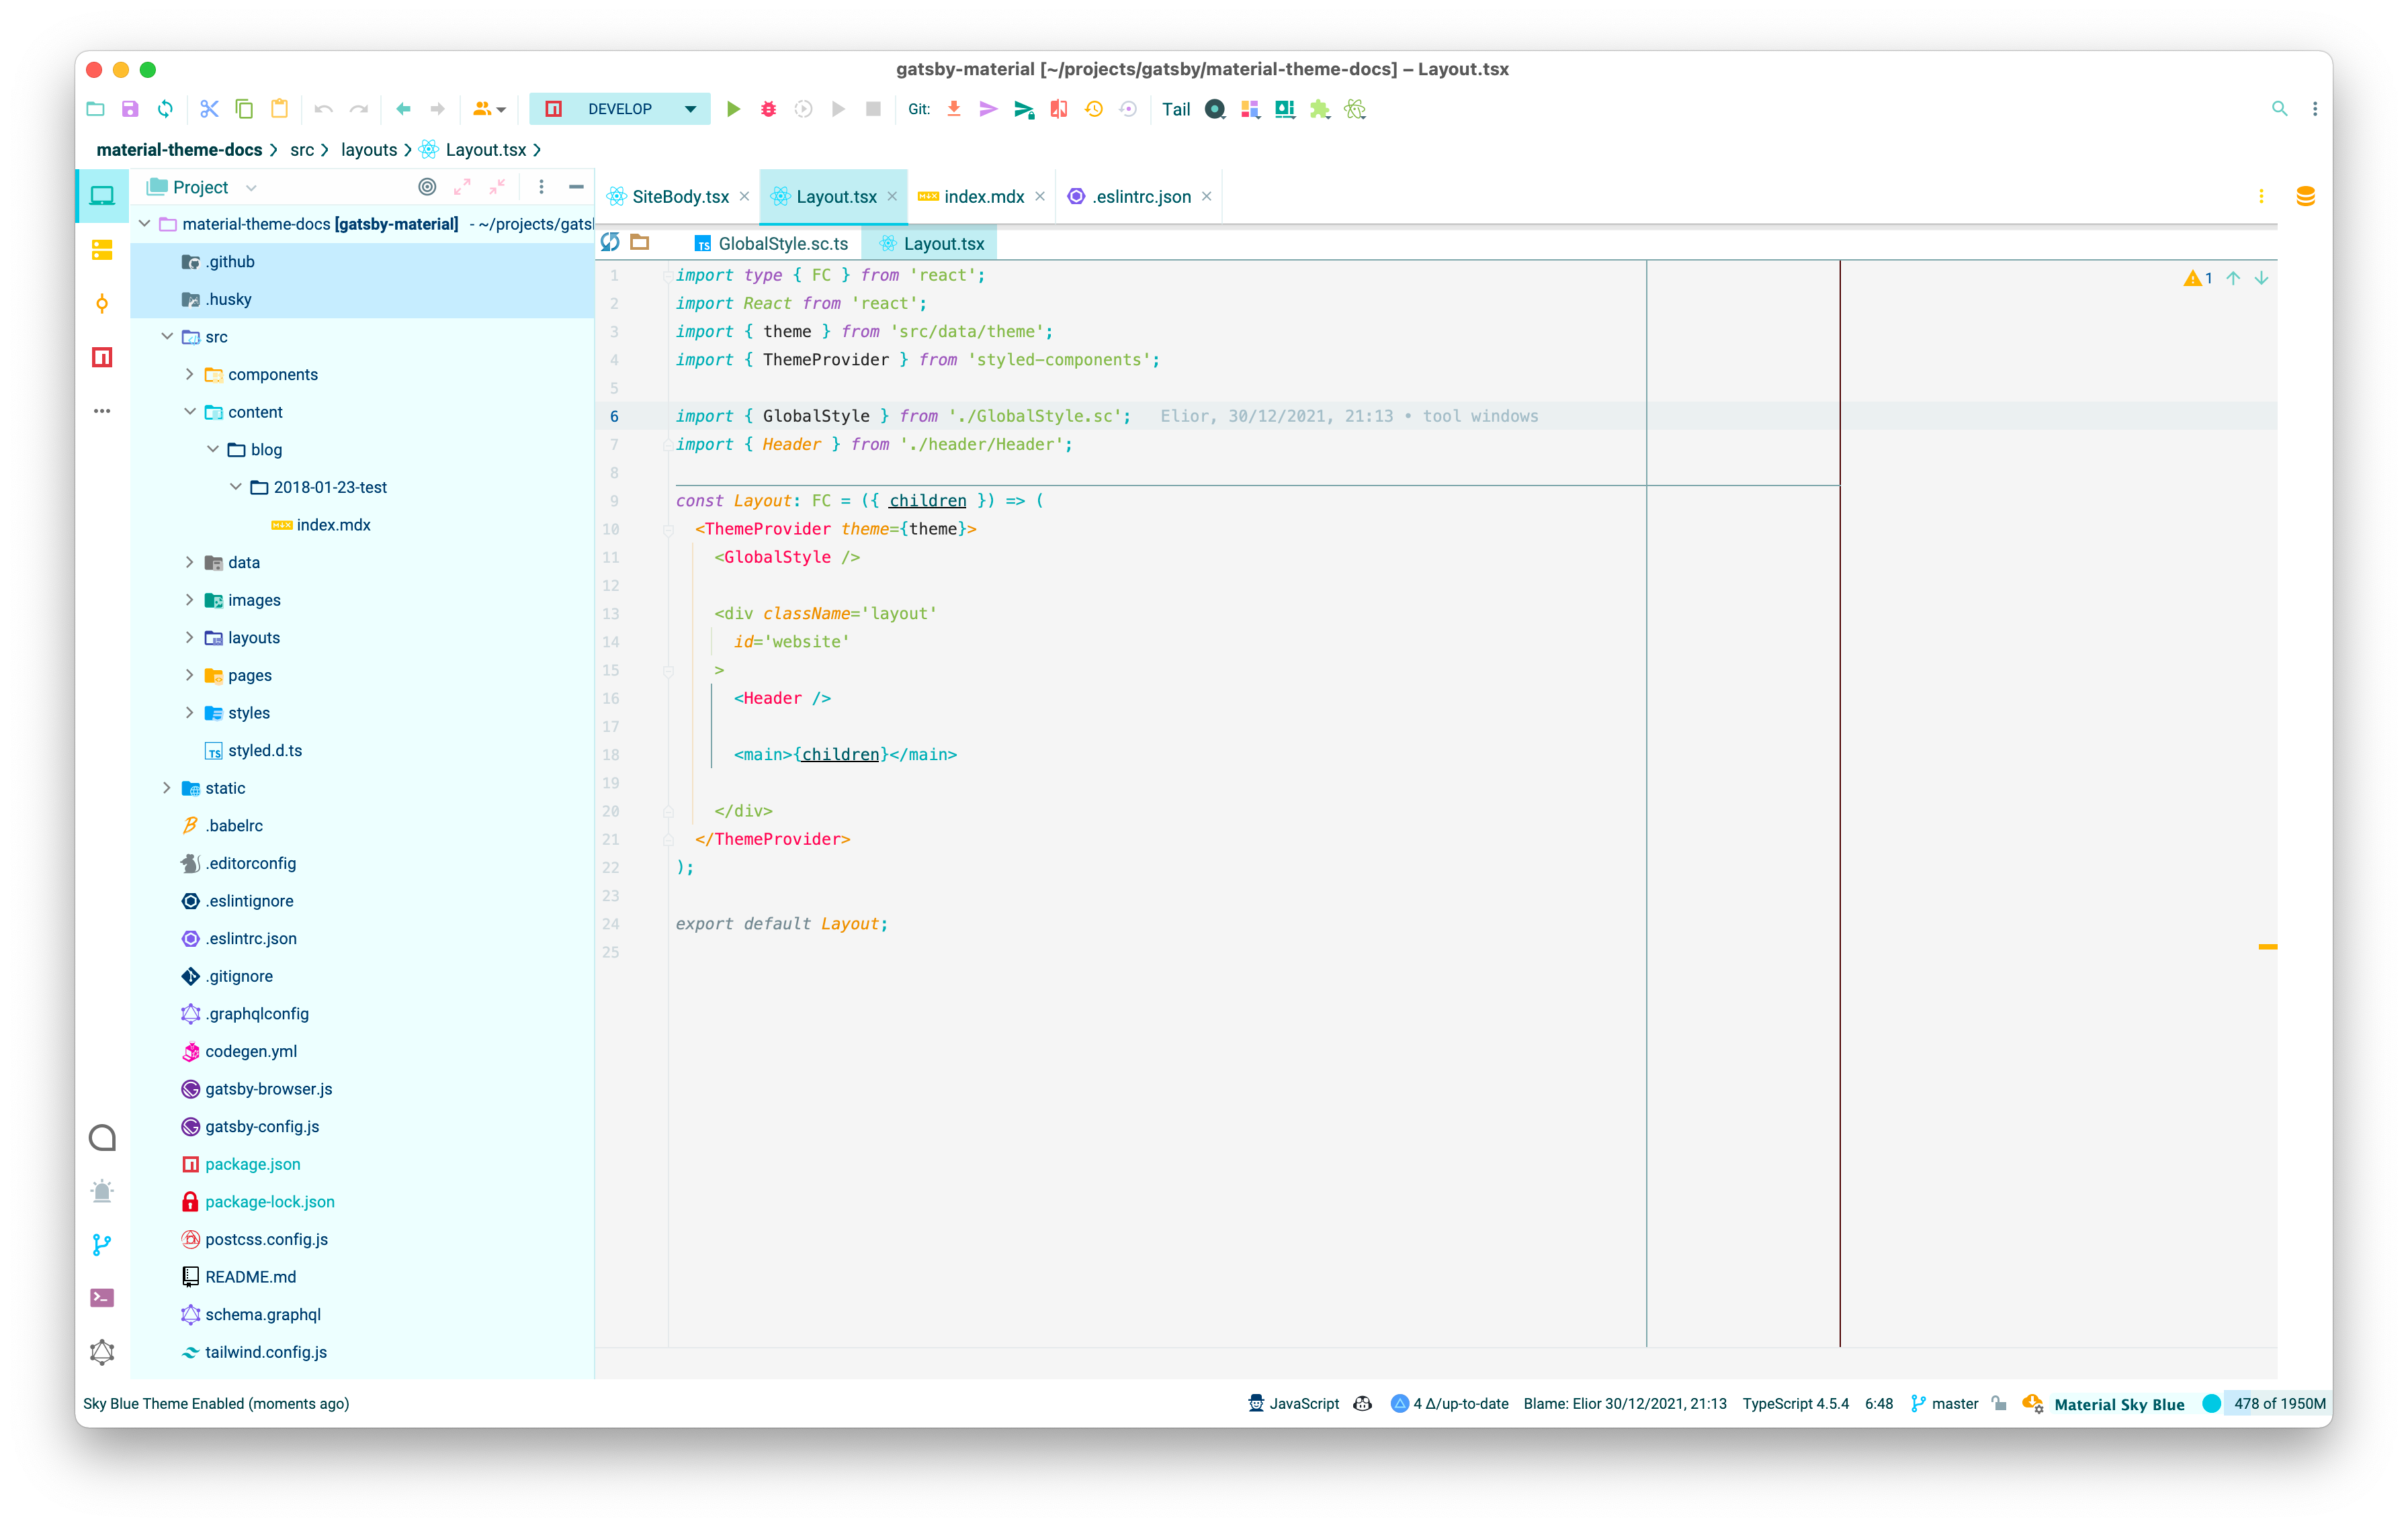The width and height of the screenshot is (2408, 1527).
Task: Click the Tail icon in the toolbar
Action: [1176, 109]
